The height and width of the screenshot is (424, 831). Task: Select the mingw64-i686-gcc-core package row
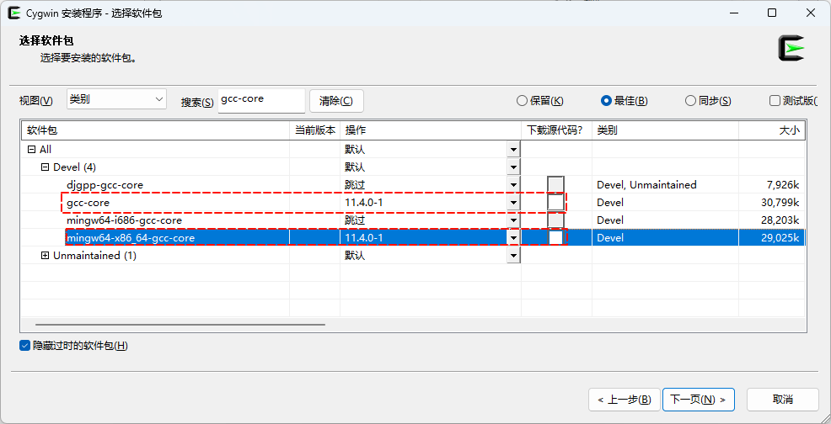[413, 220]
